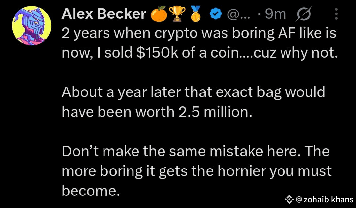The width and height of the screenshot is (356, 208).
Task: Open the three-dot more options menu
Action: point(336,14)
